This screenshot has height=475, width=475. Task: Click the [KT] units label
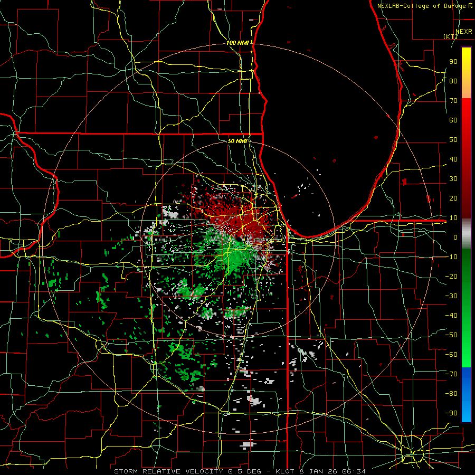coord(450,36)
